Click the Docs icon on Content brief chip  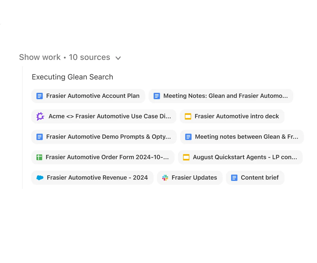tap(234, 178)
